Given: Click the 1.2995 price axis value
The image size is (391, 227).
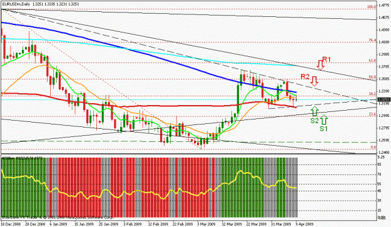Looking at the screenshot, I should 383,116.
